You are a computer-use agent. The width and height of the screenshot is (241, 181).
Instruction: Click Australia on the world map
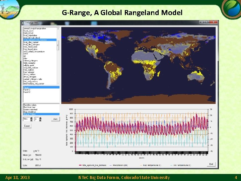coord(196,77)
